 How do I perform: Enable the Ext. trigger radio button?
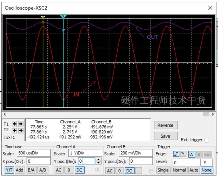207,140
